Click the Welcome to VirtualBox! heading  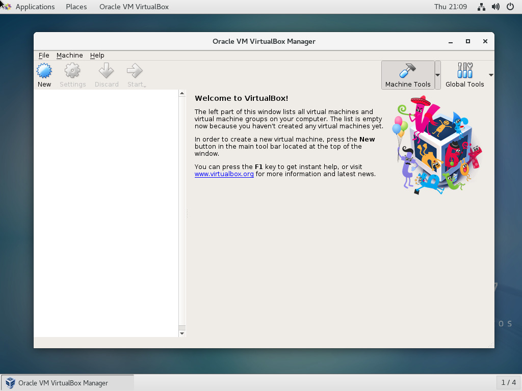tap(241, 98)
